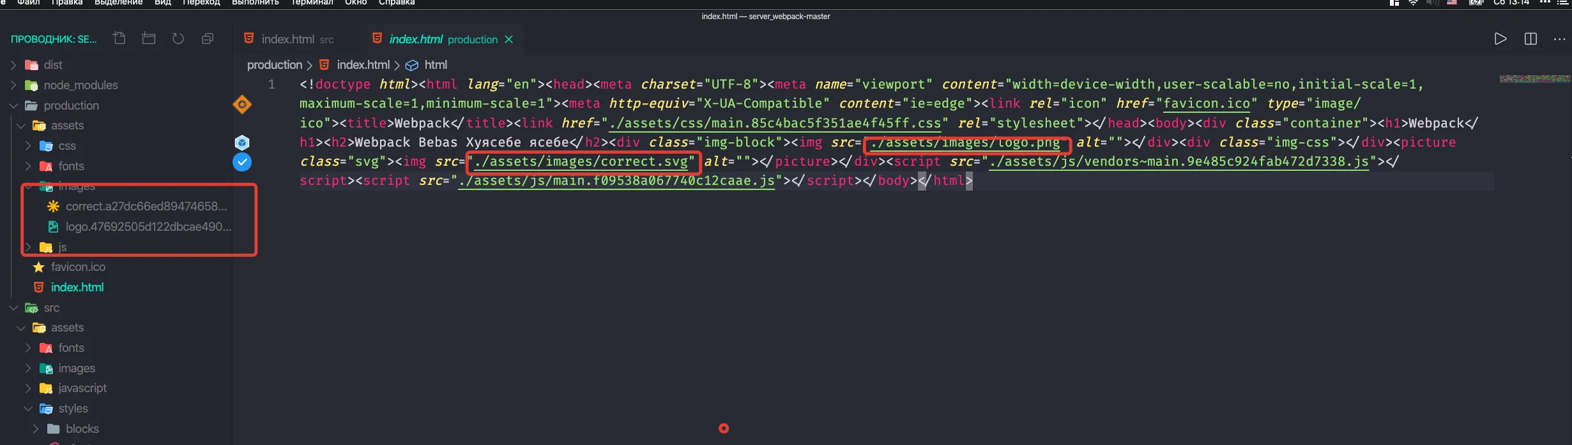Click the css folder icon
Image resolution: width=1572 pixels, height=445 pixels.
(x=46, y=146)
